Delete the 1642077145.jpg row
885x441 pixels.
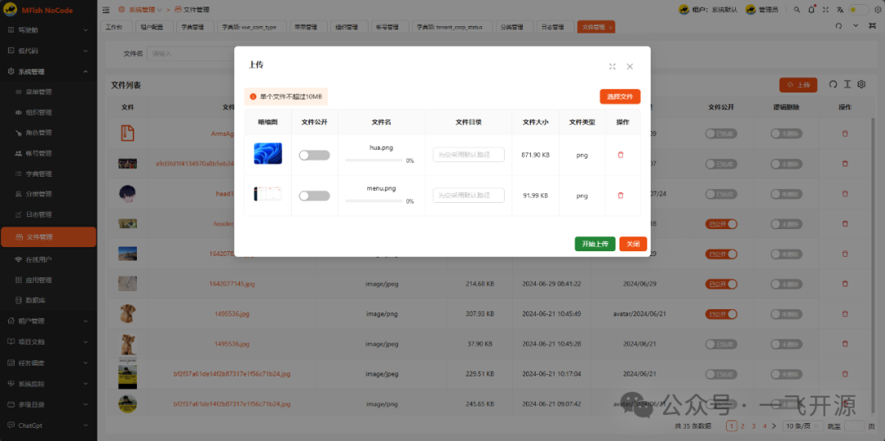[x=845, y=284]
